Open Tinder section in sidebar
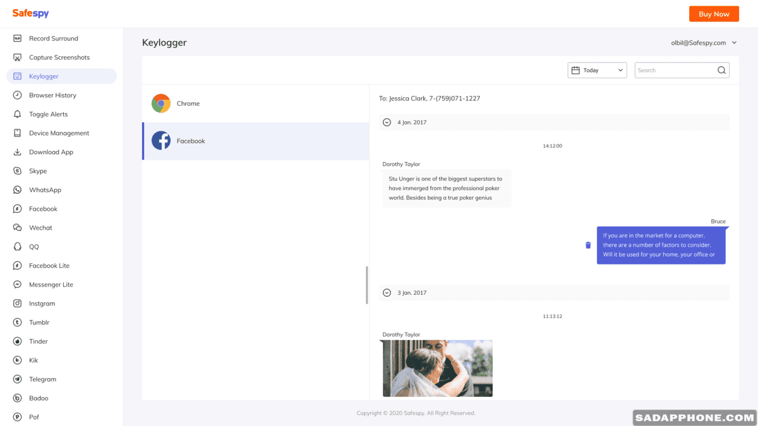The width and height of the screenshot is (758, 426). point(38,341)
